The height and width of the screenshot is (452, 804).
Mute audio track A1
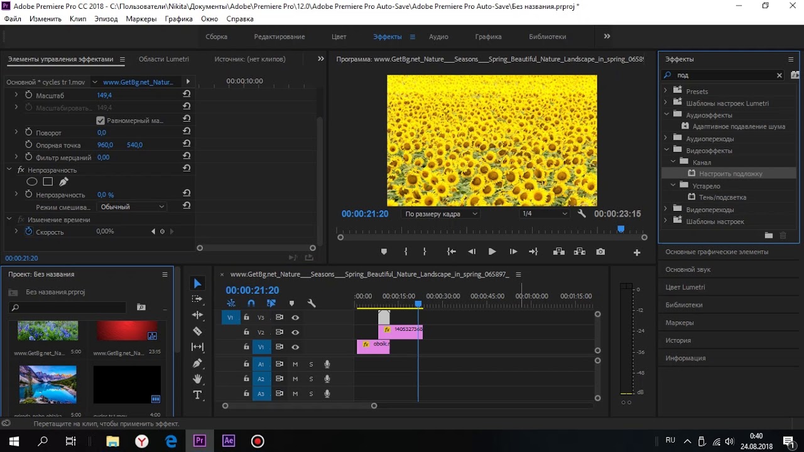[x=295, y=364]
